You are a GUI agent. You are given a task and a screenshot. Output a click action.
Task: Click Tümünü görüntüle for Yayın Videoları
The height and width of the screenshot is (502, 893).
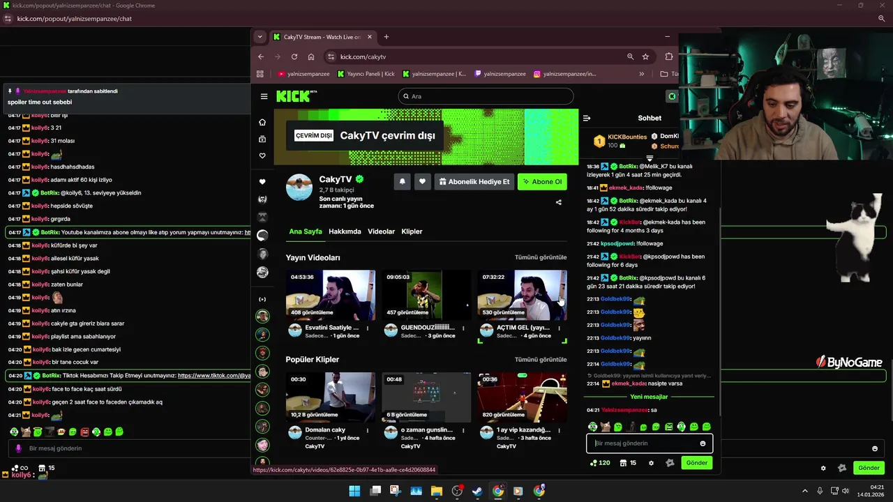pyautogui.click(x=541, y=257)
